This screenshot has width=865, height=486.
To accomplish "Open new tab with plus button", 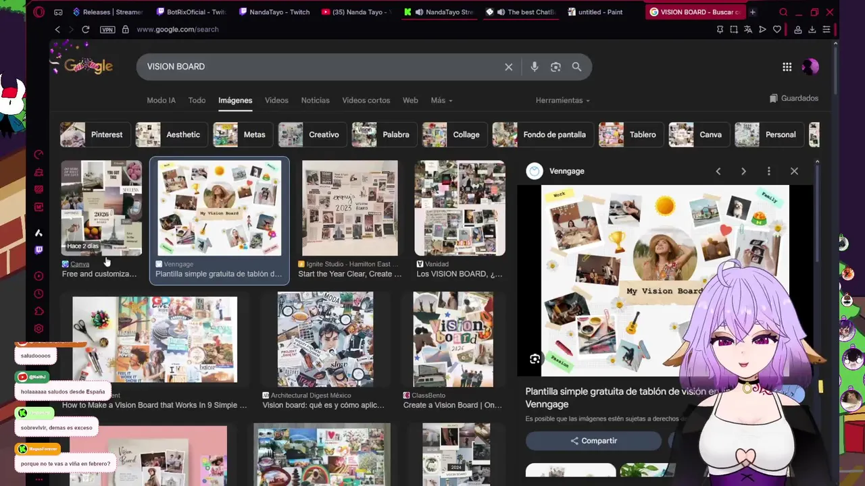I will [x=752, y=11].
